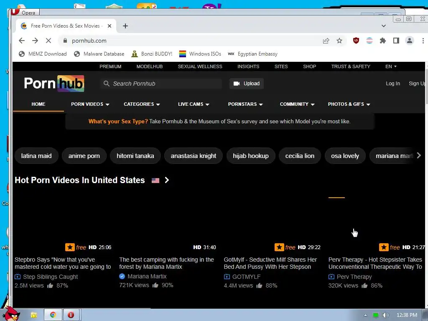Image resolution: width=428 pixels, height=321 pixels.
Task: Click the United States flag icon
Action: (155, 181)
